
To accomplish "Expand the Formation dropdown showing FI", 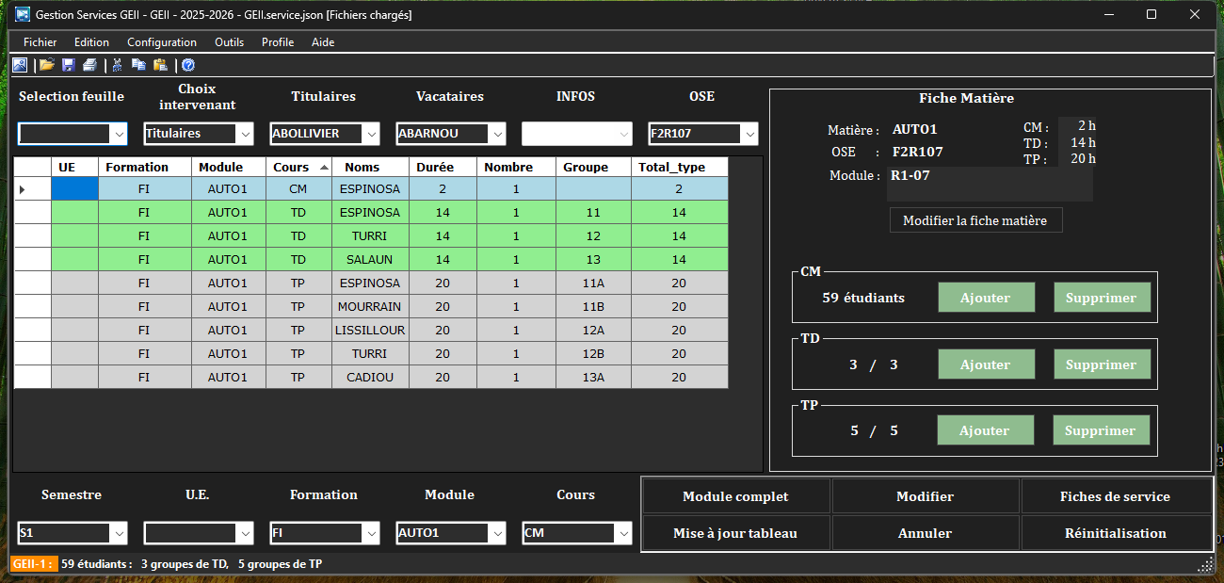I will point(372,533).
